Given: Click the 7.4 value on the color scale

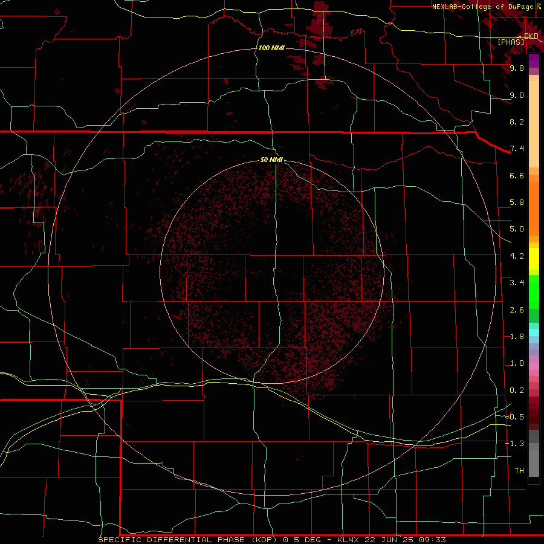Looking at the screenshot, I should 517,149.
